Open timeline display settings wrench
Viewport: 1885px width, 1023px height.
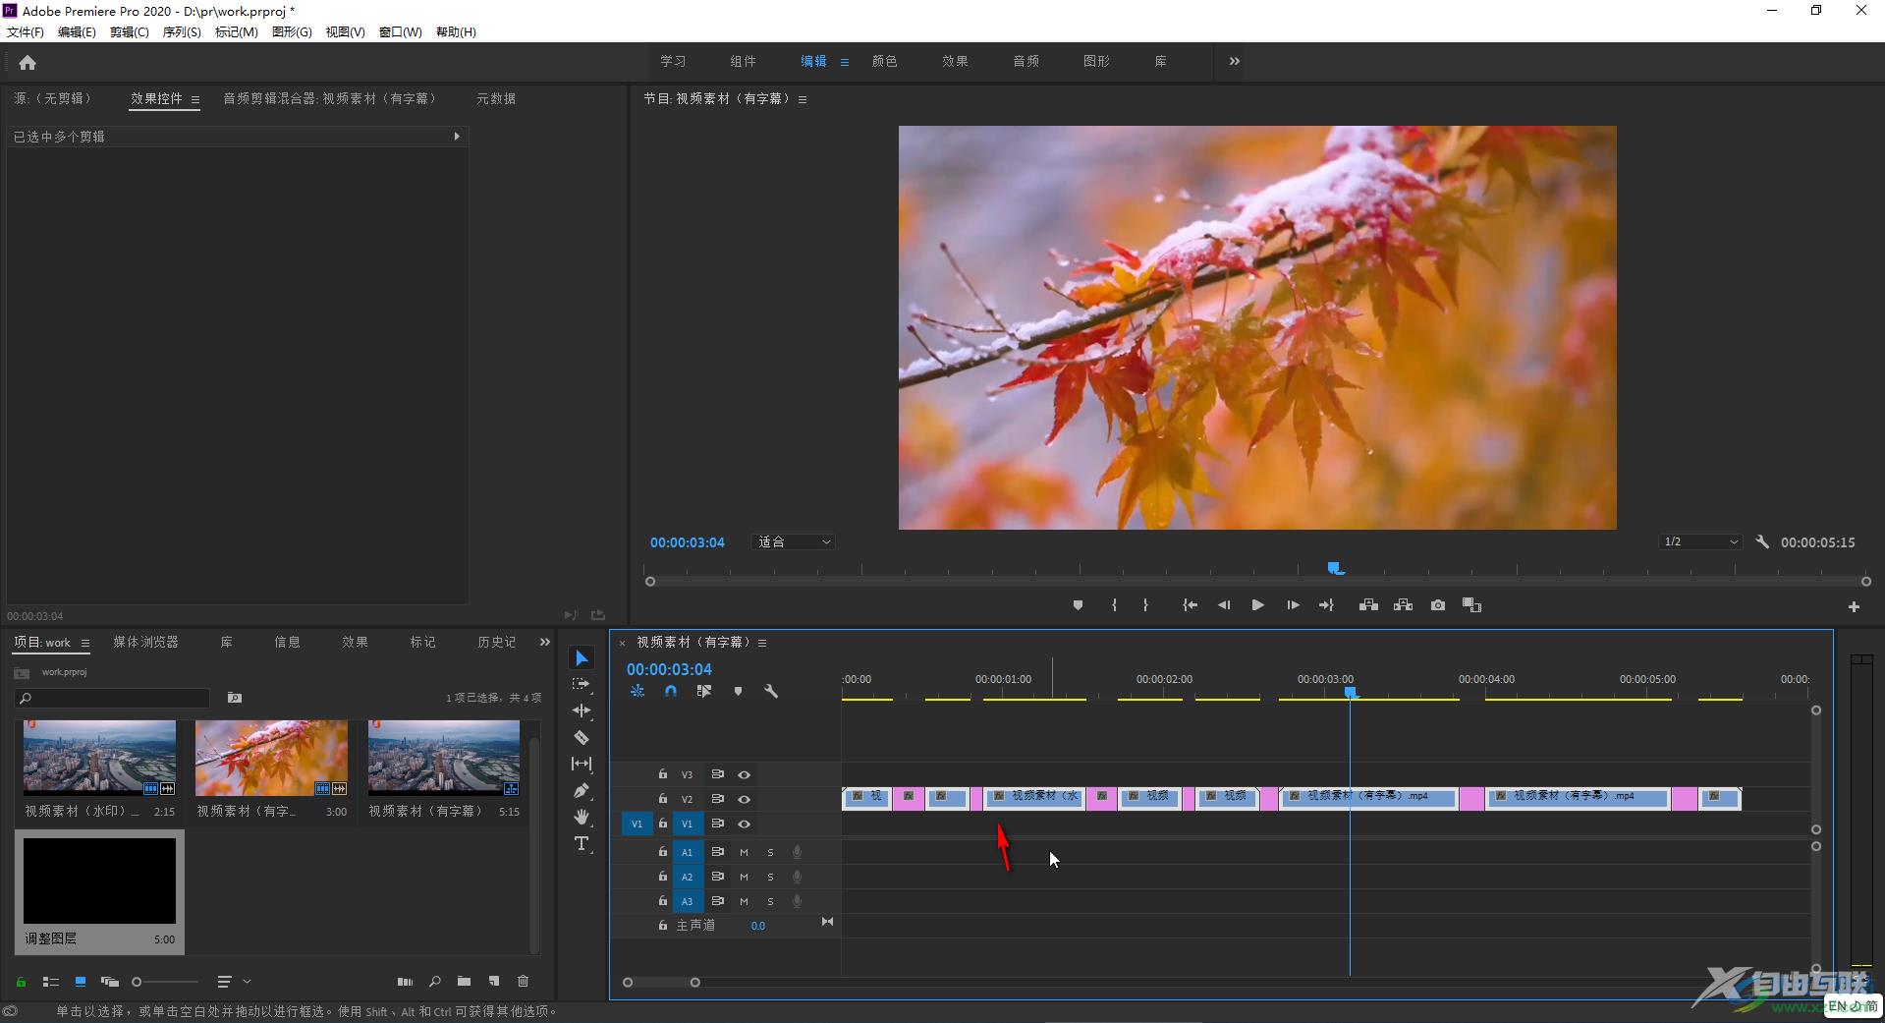(x=771, y=691)
